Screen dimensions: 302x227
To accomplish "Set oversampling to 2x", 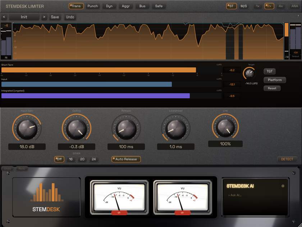I will (269, 6).
